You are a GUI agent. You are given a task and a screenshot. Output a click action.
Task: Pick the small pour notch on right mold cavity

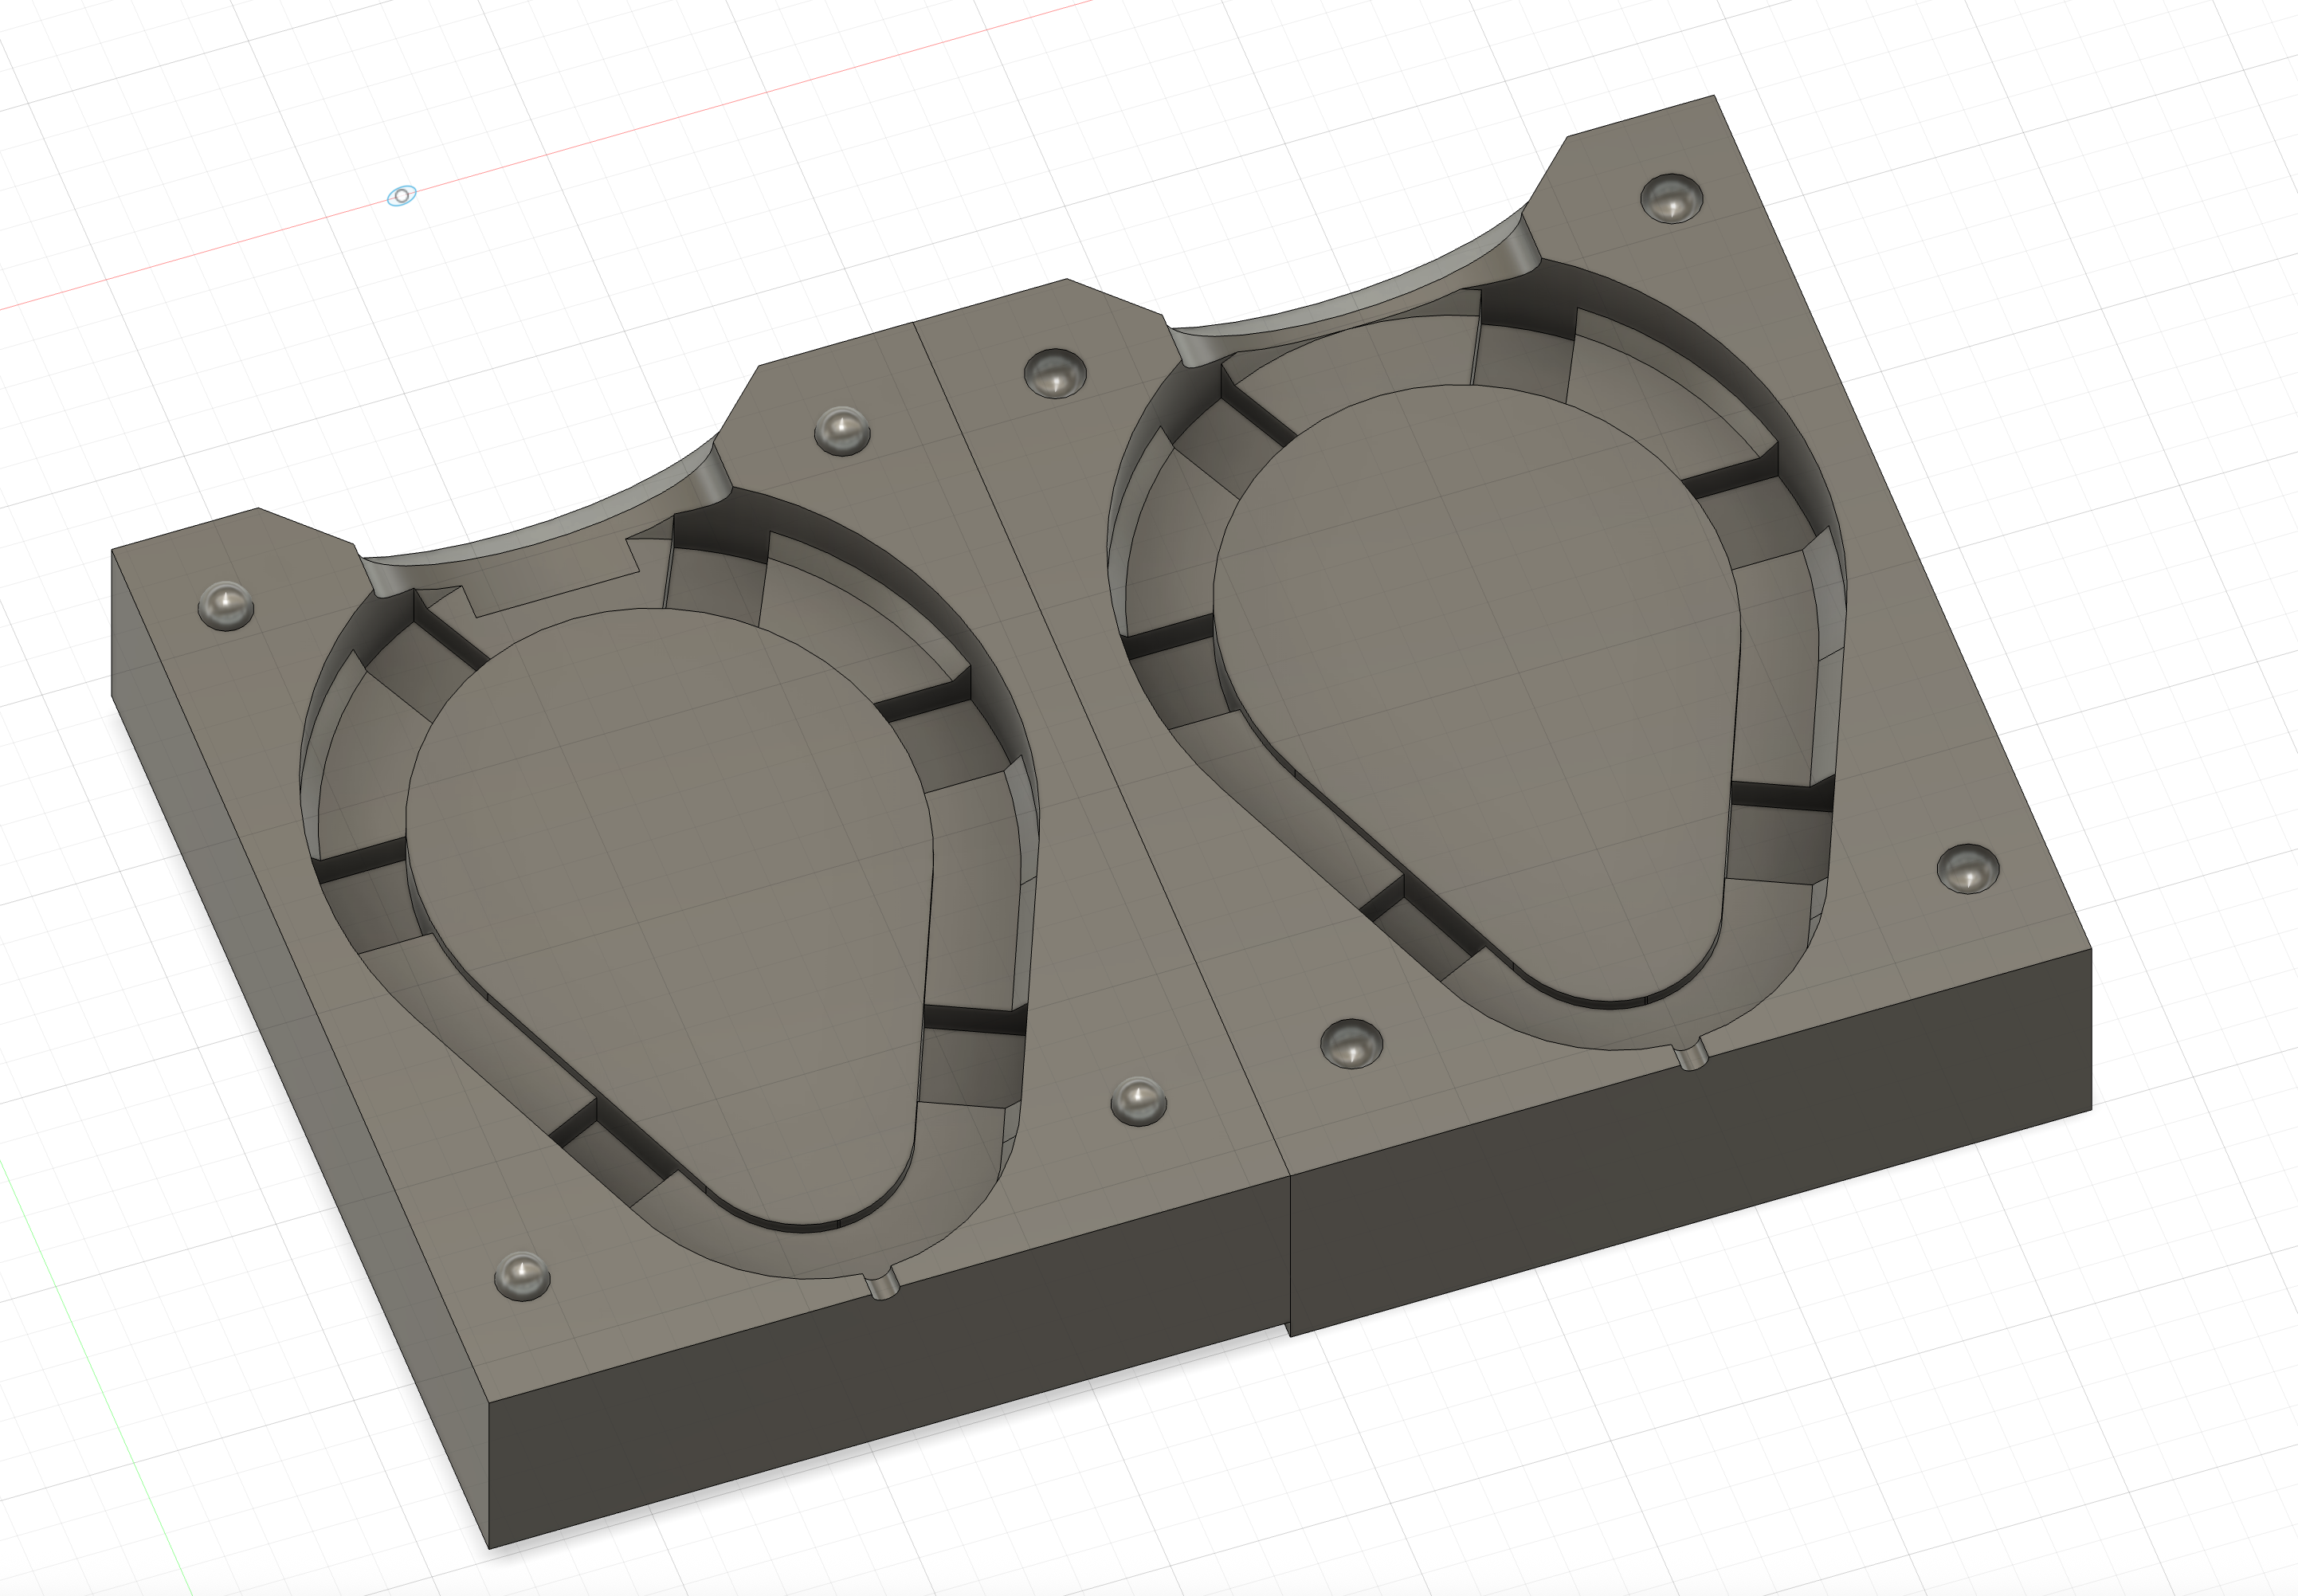click(1690, 1055)
